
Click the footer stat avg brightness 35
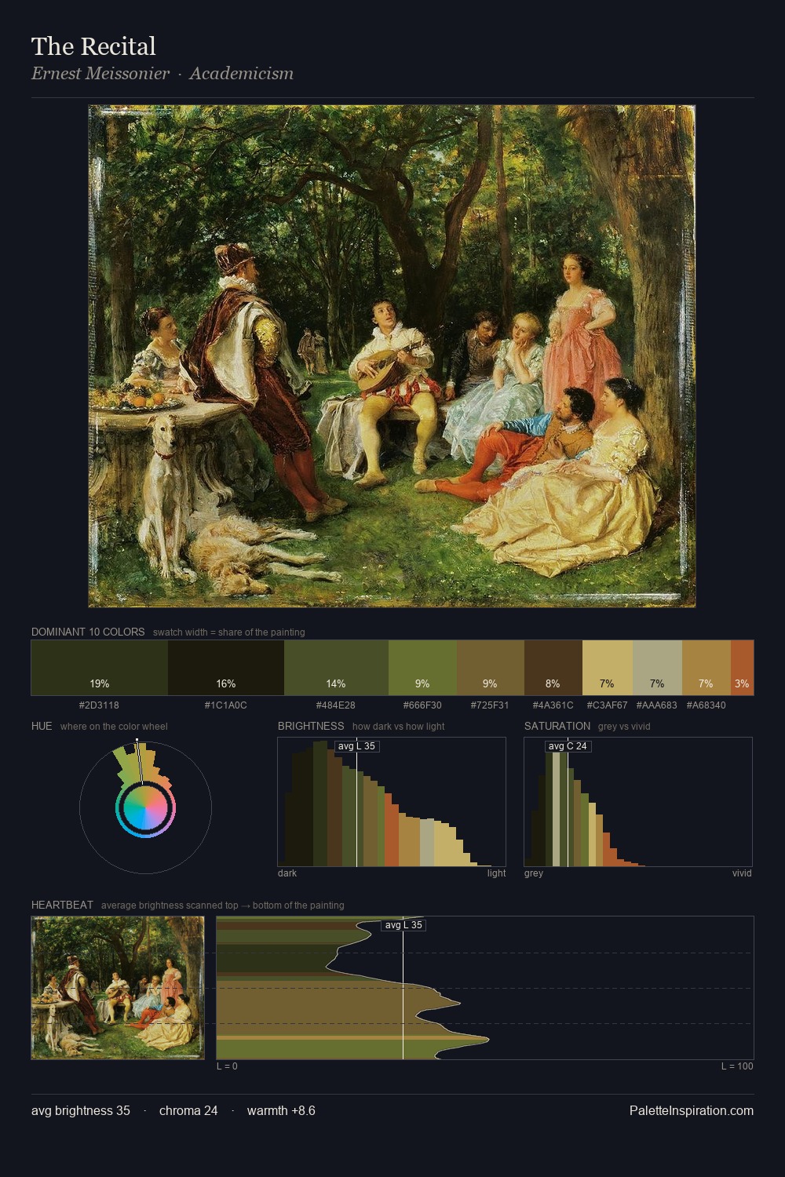click(81, 1110)
